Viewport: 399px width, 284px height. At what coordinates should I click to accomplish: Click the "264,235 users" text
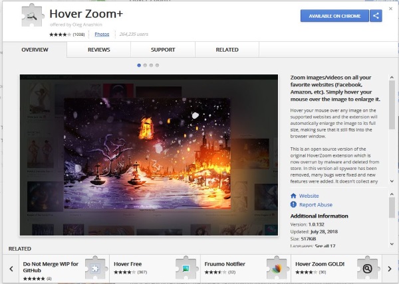pos(134,34)
